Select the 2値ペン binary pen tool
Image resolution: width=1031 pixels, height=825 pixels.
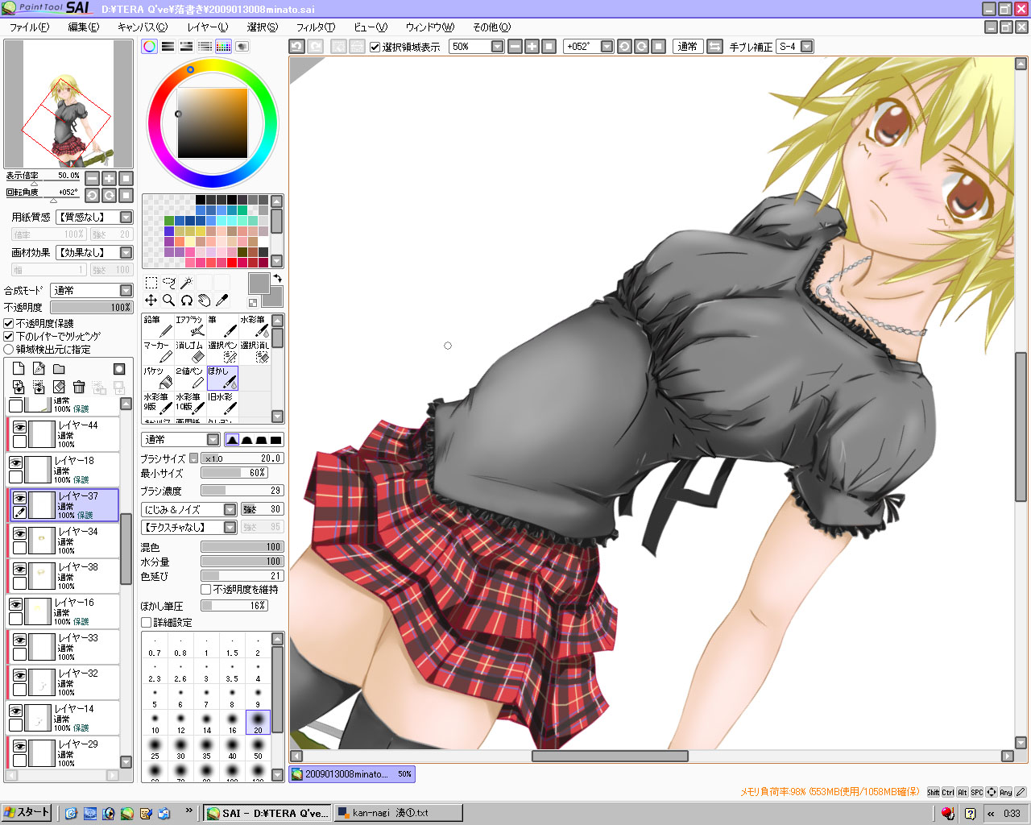(x=190, y=378)
